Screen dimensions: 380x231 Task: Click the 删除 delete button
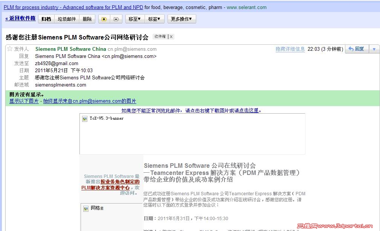pyautogui.click(x=87, y=19)
